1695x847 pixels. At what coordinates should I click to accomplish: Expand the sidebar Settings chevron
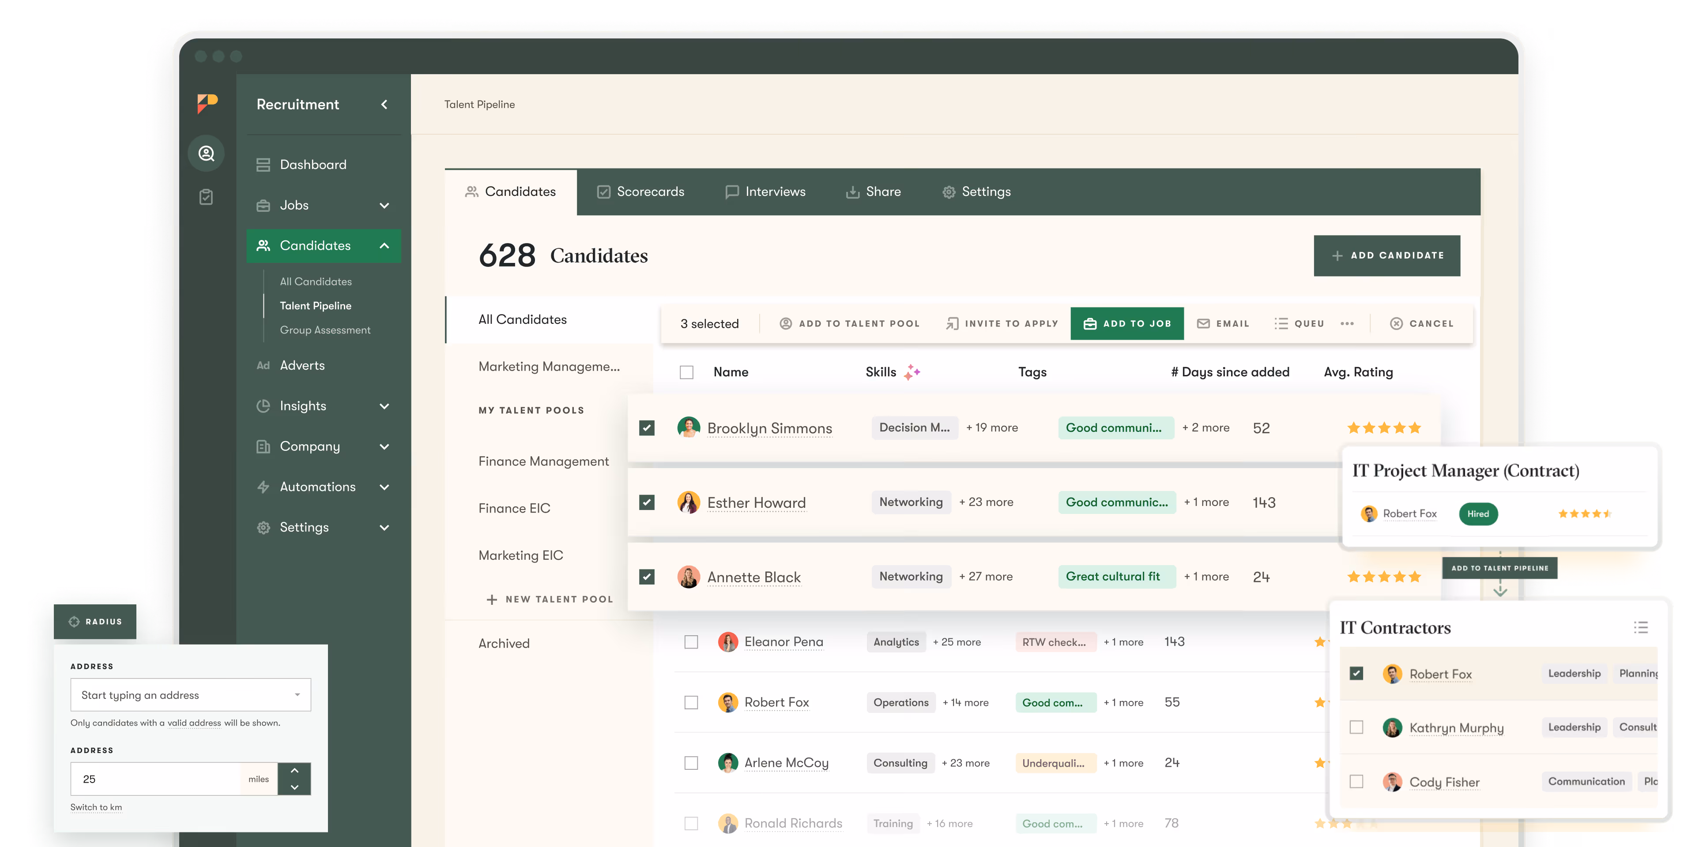point(384,528)
